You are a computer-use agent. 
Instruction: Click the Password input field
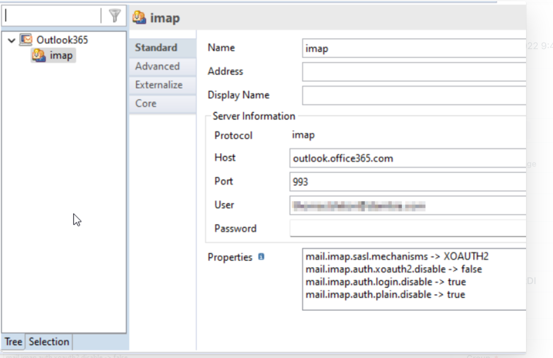(x=408, y=228)
